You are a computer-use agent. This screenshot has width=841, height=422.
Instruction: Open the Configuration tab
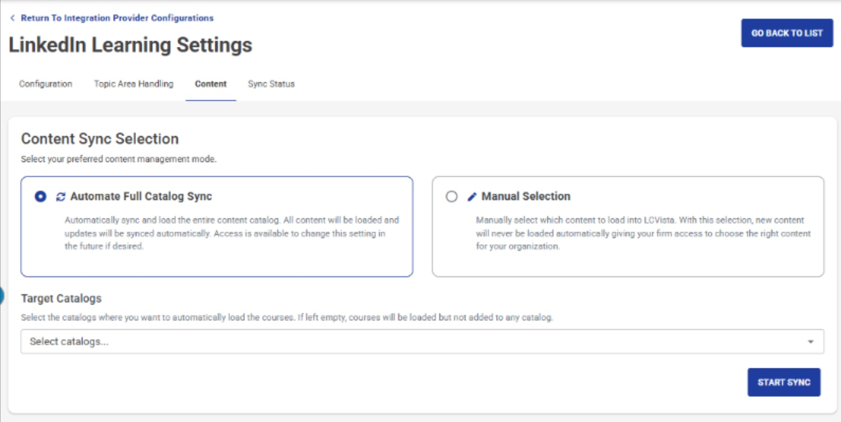click(46, 84)
